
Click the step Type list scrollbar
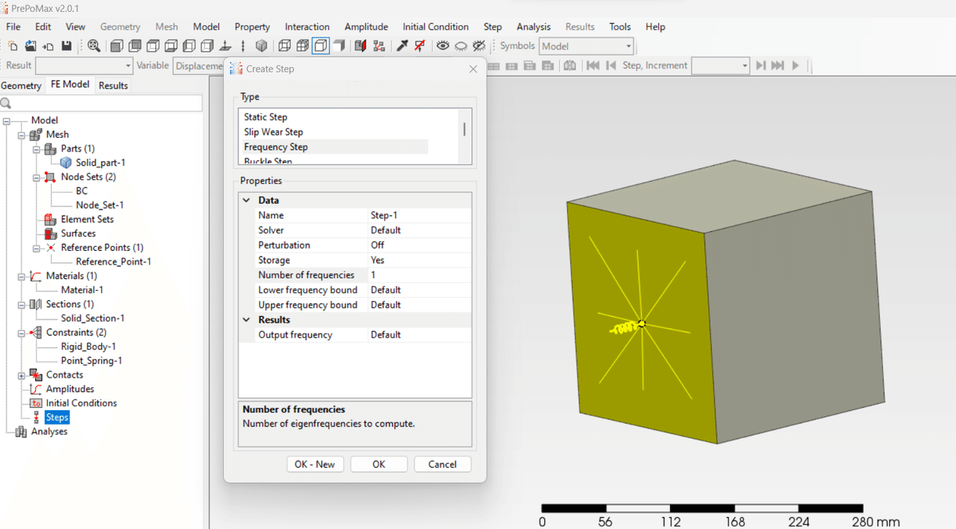pos(464,130)
